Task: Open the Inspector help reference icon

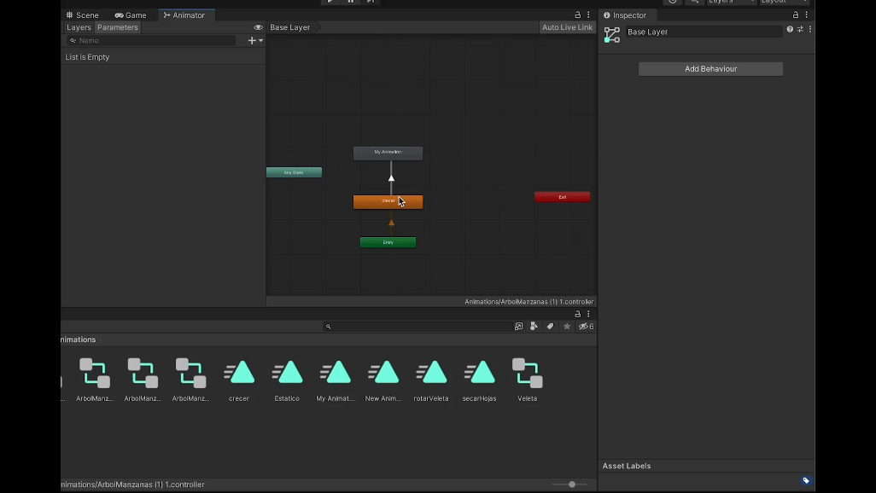Action: point(790,29)
